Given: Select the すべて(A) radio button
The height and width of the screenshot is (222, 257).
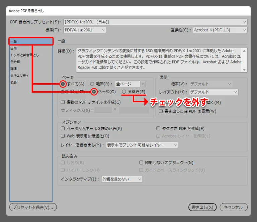Looking at the screenshot, I should pyautogui.click(x=63, y=84).
